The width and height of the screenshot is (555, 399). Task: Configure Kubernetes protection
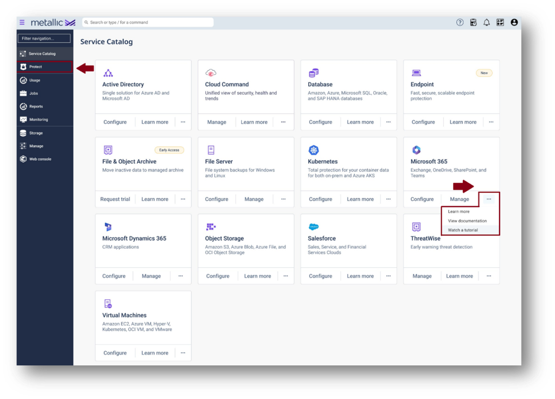[x=321, y=199]
